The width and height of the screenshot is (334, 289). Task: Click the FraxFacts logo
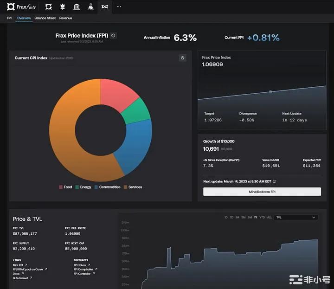pos(21,7)
